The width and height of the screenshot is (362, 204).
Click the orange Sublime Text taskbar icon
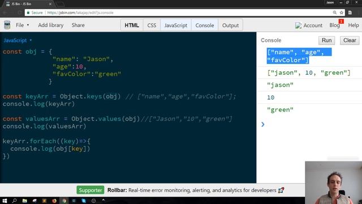[x=44, y=201]
